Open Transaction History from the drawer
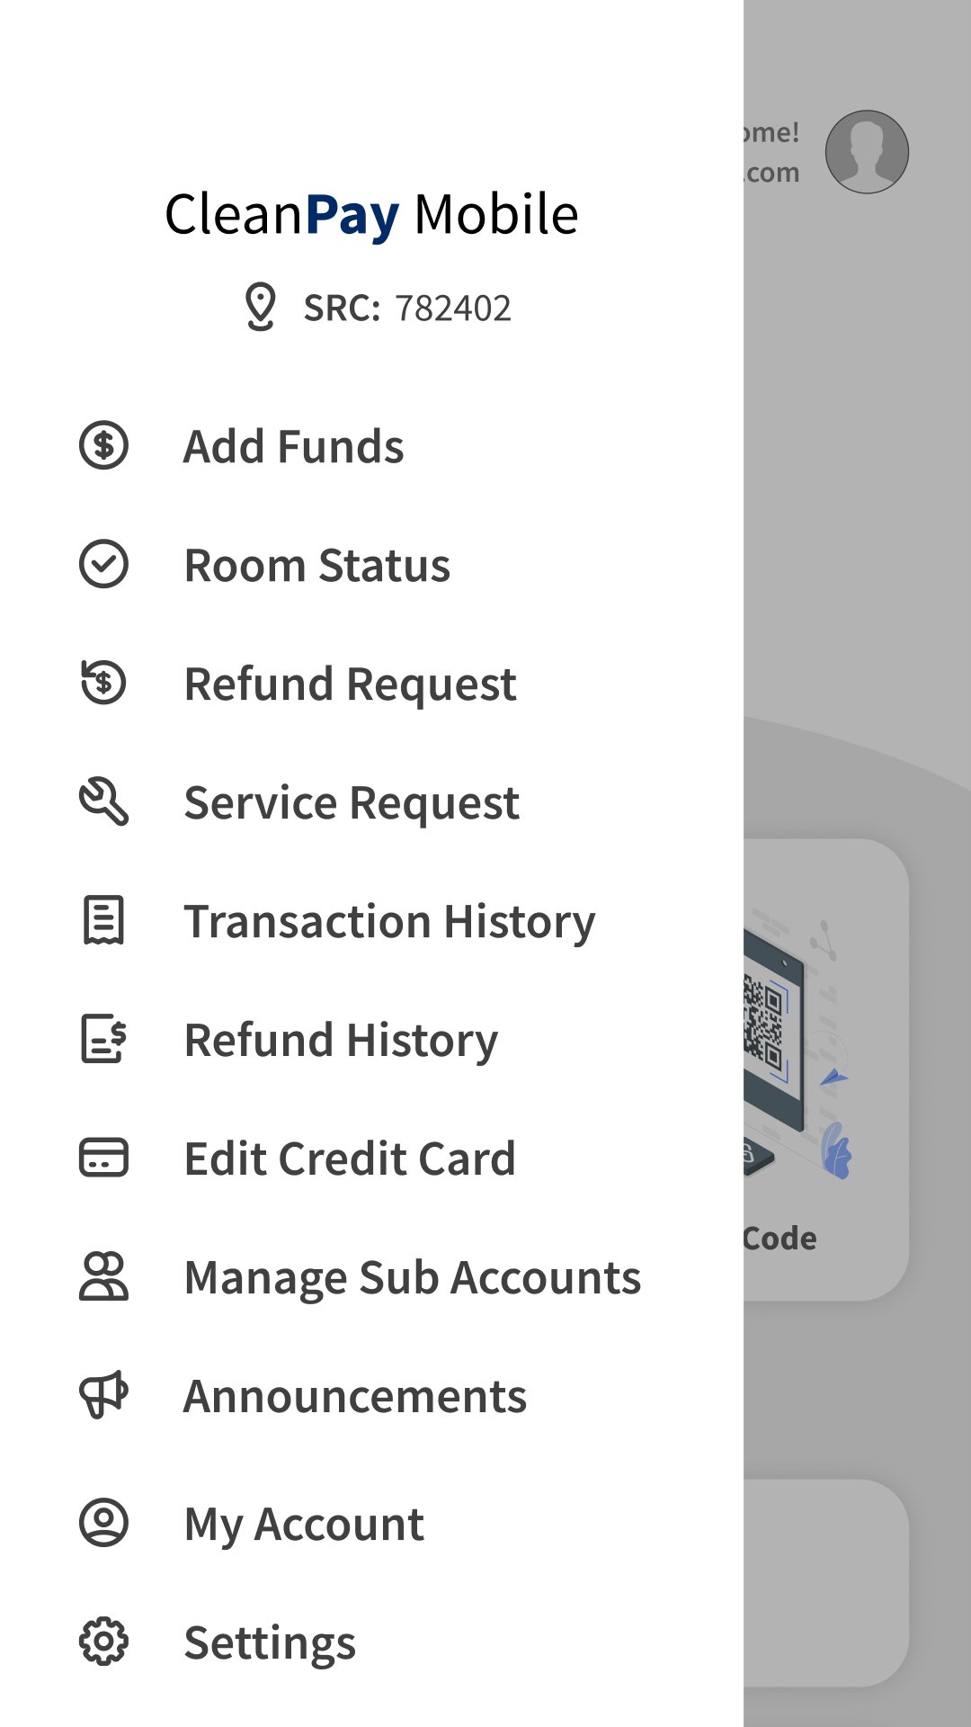This screenshot has width=971, height=1727. pos(389,922)
